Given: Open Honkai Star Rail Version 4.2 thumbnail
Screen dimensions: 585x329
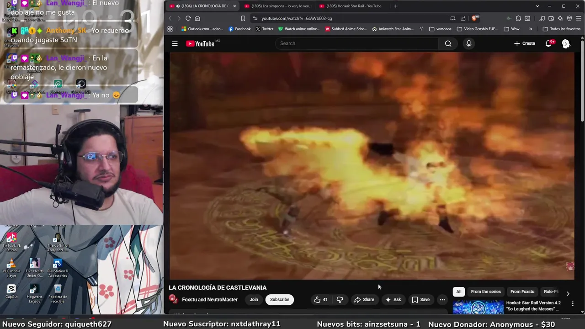Looking at the screenshot, I should [478, 307].
